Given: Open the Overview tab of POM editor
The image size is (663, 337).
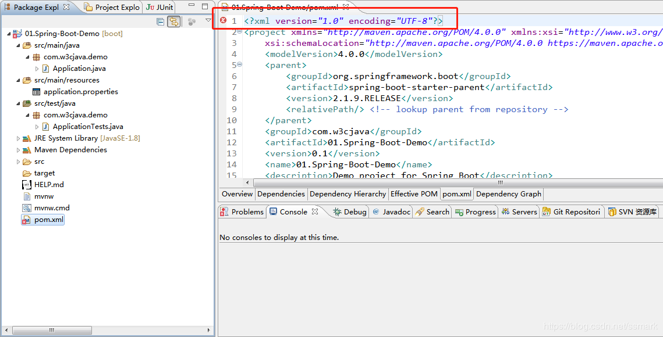Looking at the screenshot, I should (237, 194).
